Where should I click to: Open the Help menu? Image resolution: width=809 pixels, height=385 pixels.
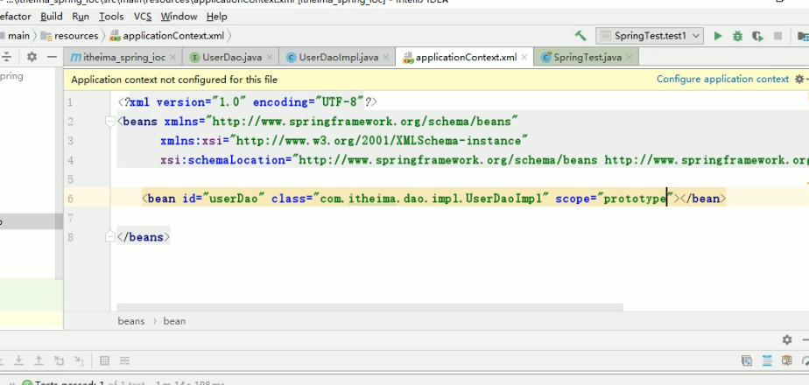217,17
